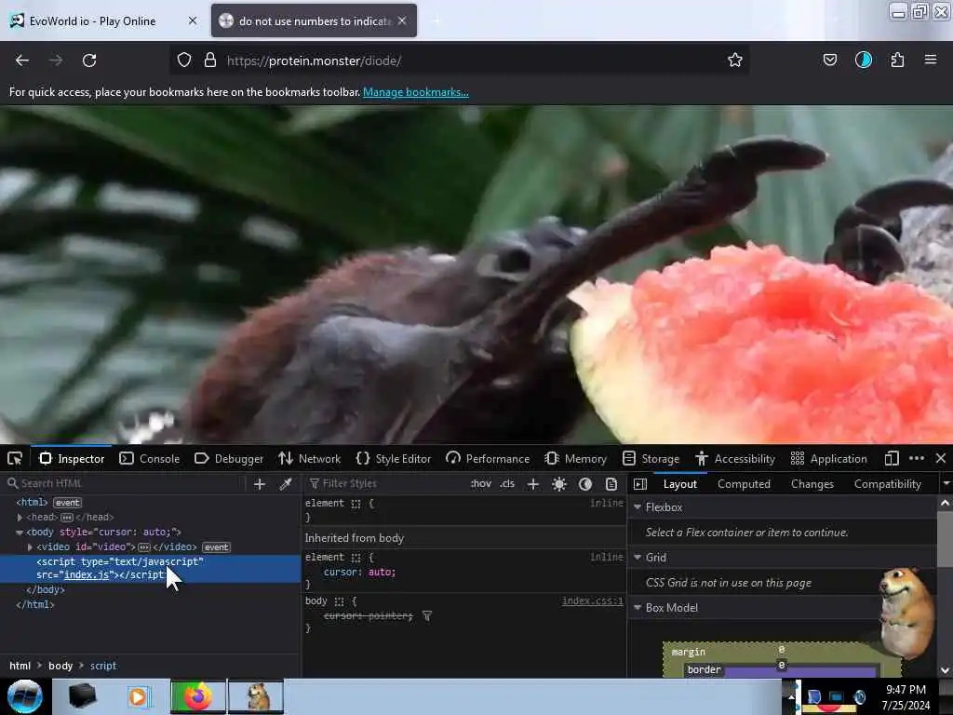Click the Manage bookmarks link
This screenshot has width=953, height=715.
[x=416, y=92]
